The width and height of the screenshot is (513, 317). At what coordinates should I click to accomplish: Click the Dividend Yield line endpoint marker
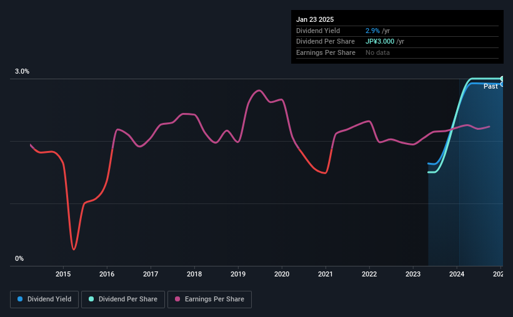click(x=502, y=84)
